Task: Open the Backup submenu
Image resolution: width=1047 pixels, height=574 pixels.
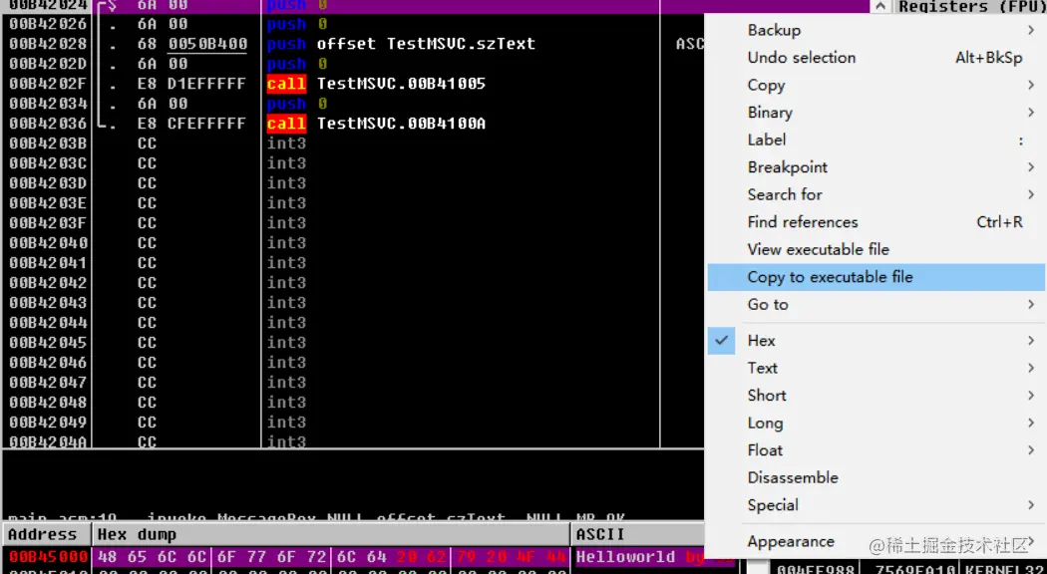Action: tap(876, 30)
